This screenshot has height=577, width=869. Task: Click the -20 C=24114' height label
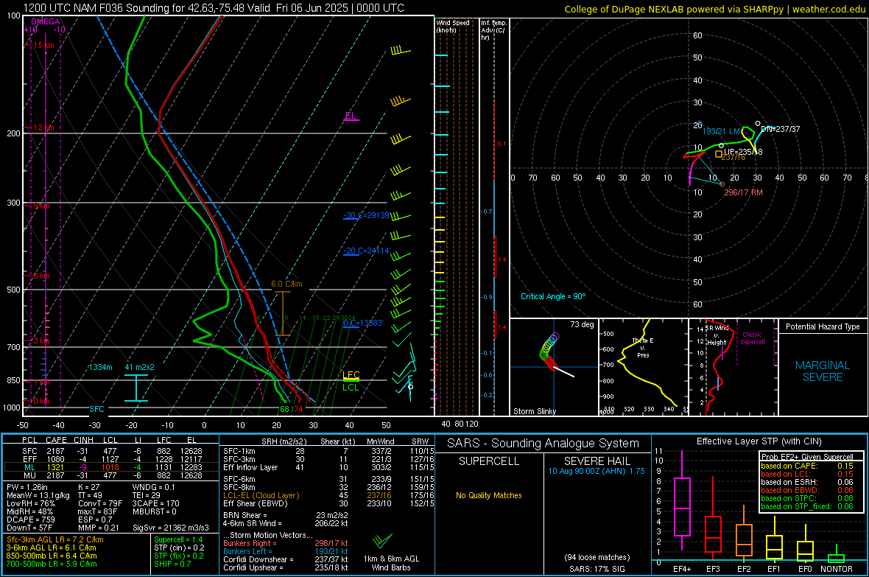point(367,251)
